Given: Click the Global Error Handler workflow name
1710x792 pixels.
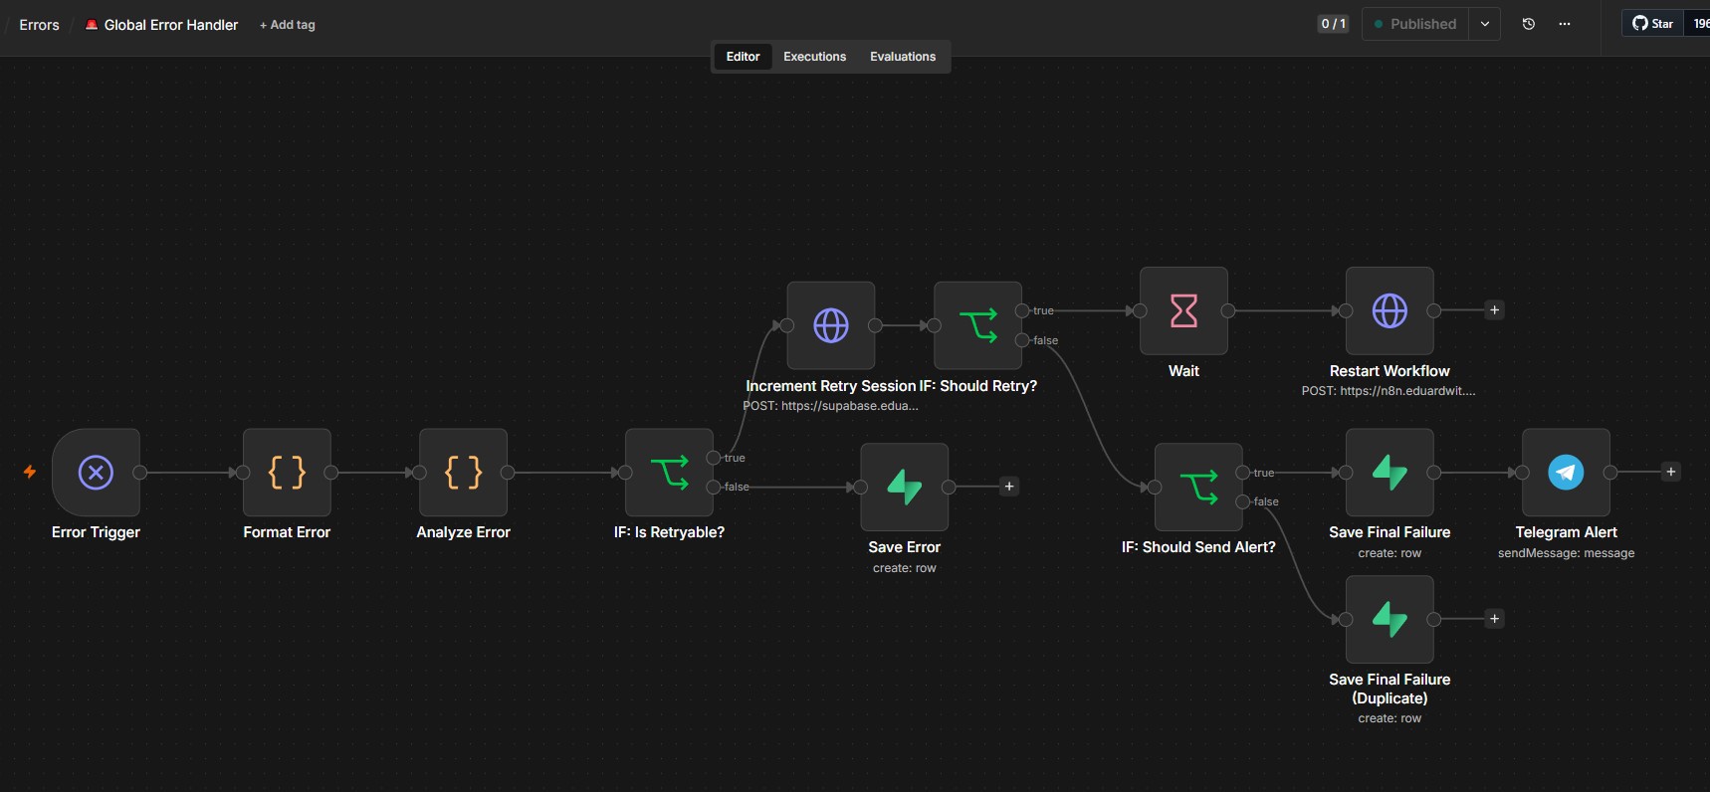Looking at the screenshot, I should coord(171,25).
